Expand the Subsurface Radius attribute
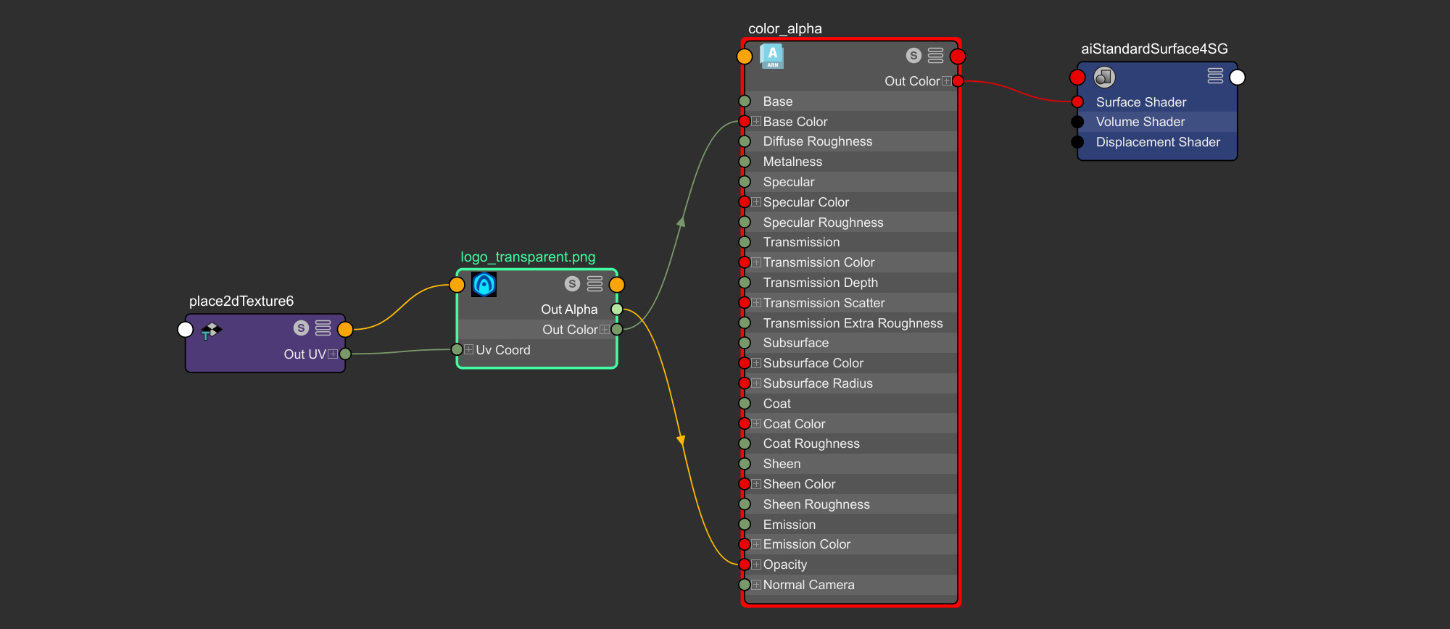The image size is (1450, 629). 756,383
